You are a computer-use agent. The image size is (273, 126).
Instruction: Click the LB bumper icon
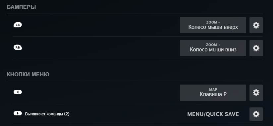click(18, 25)
